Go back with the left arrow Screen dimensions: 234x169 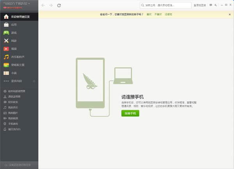pyautogui.click(x=43, y=5)
